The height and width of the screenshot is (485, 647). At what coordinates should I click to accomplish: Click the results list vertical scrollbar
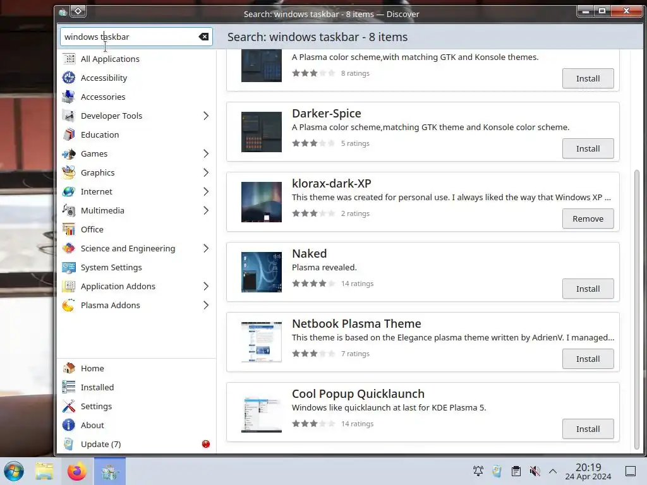coord(637,309)
